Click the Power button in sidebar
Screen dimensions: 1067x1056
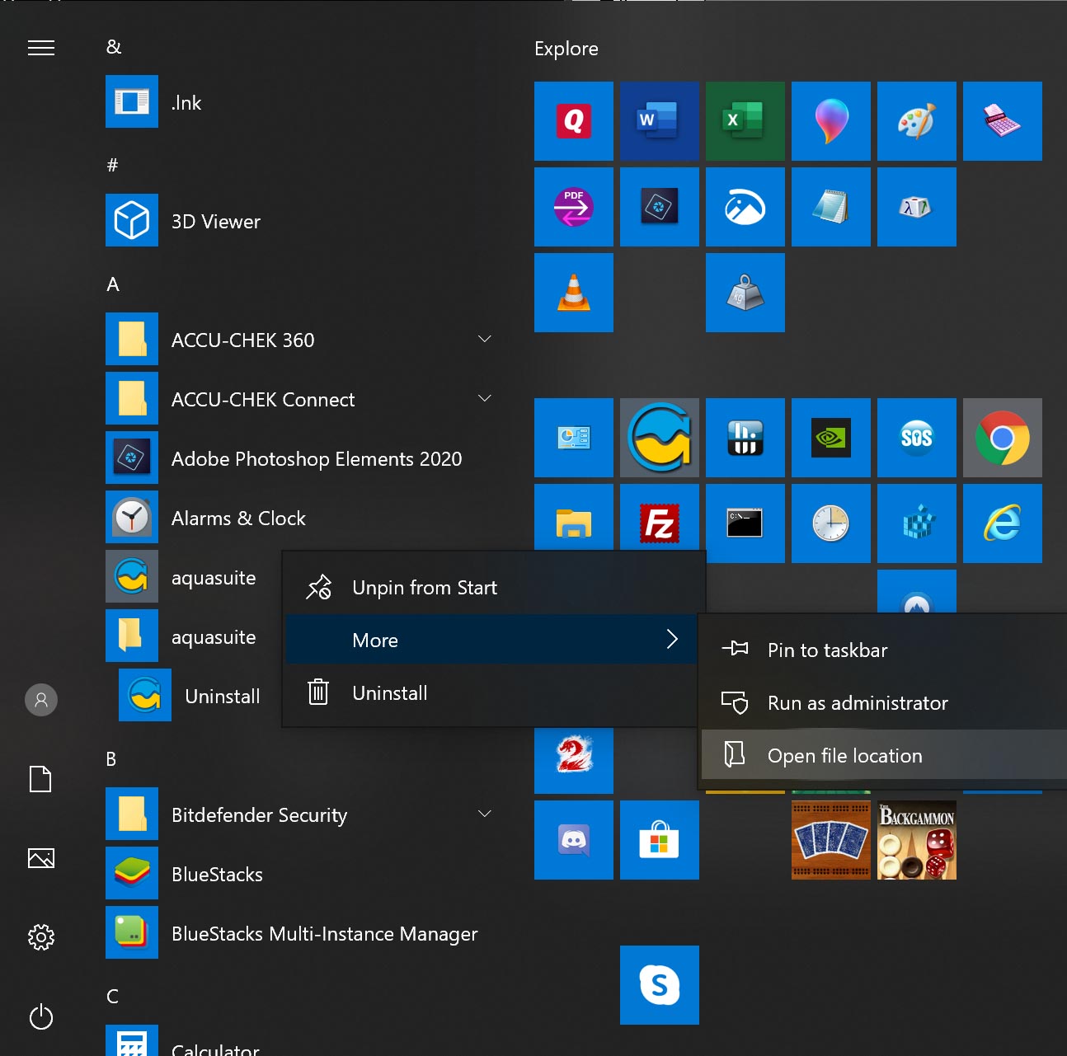click(41, 1016)
